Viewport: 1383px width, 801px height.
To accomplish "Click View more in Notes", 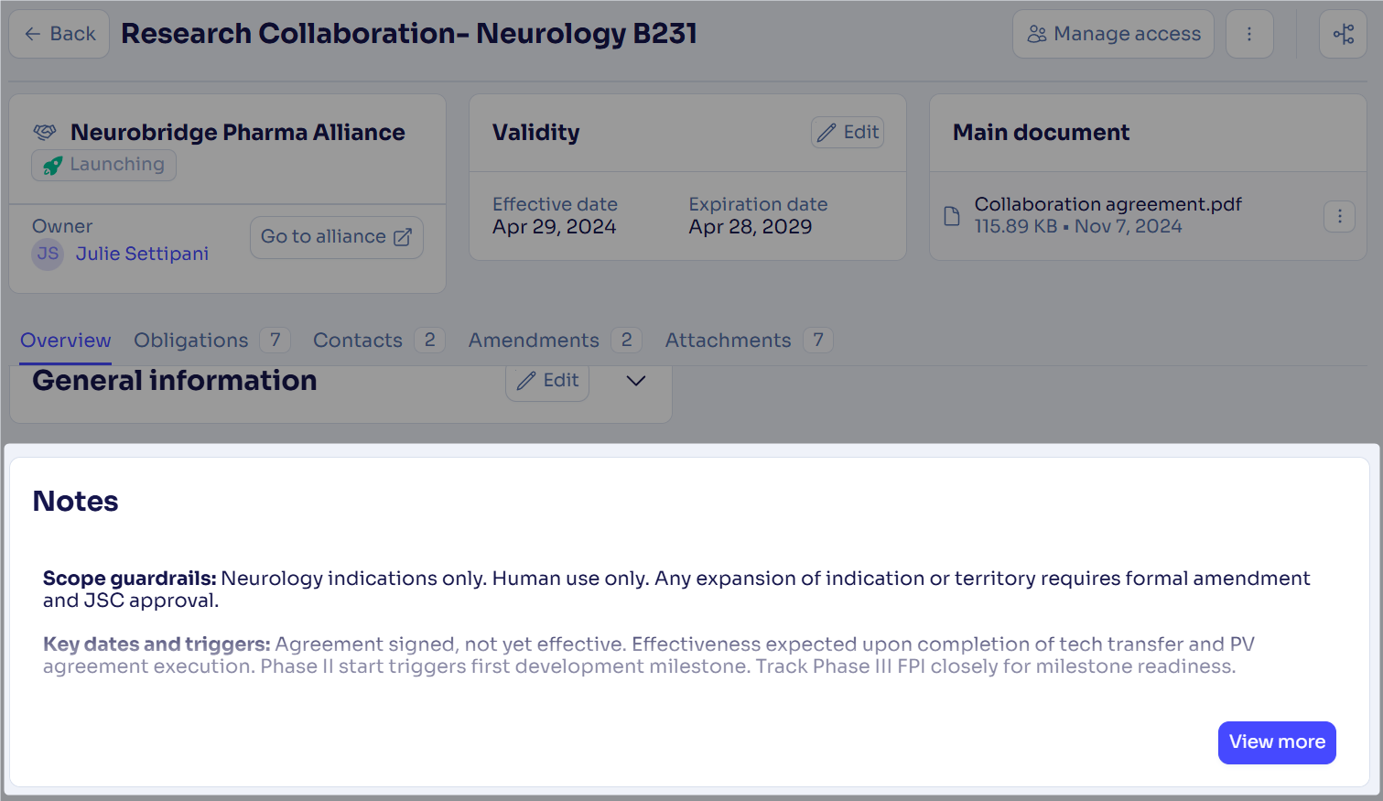I will point(1277,742).
